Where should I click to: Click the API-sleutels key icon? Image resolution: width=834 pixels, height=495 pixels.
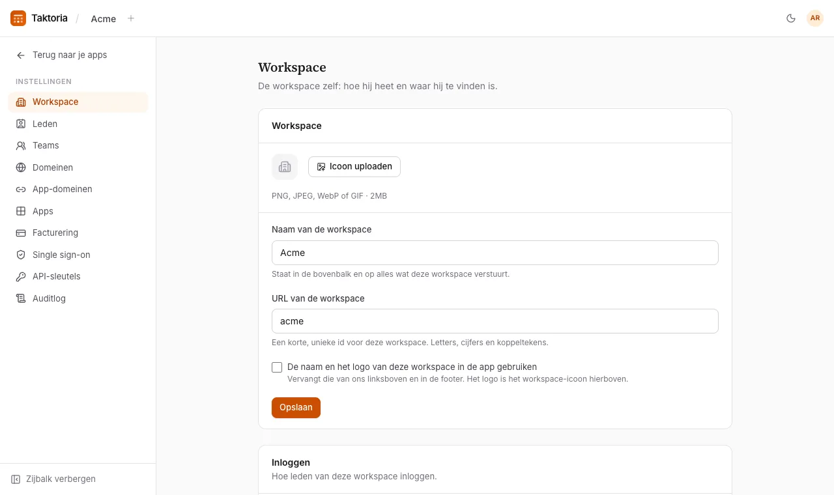coord(21,277)
